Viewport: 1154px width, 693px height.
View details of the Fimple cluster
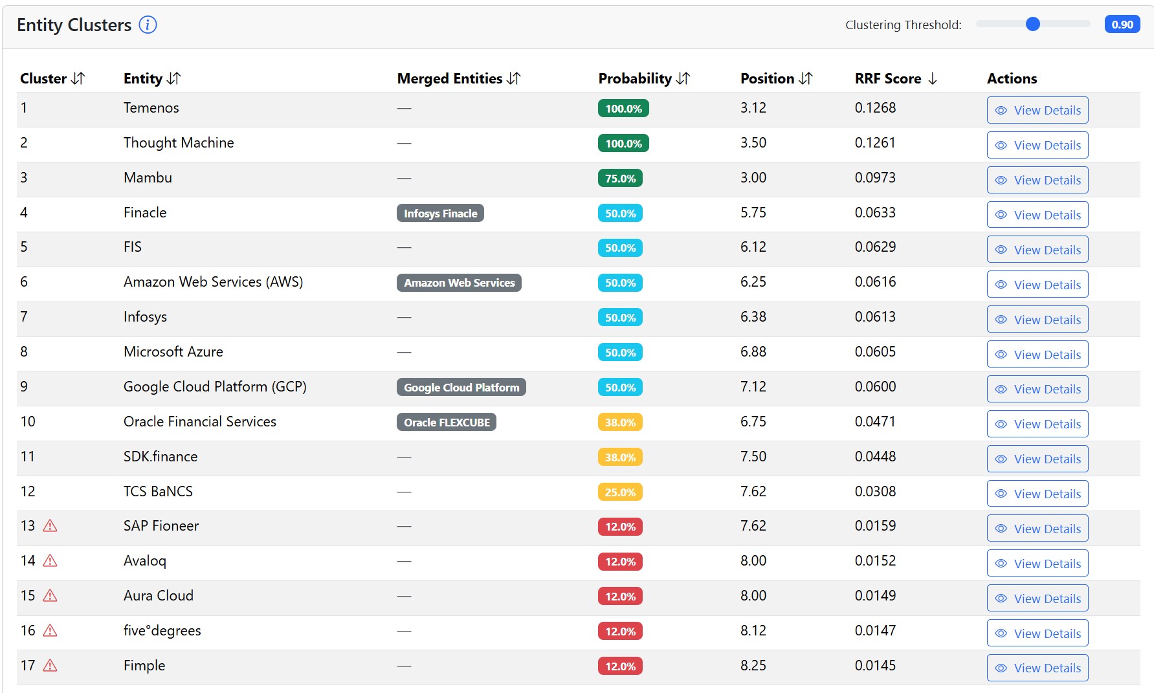click(1037, 668)
